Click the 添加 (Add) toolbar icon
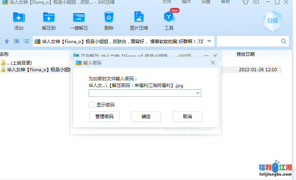 point(19,17)
